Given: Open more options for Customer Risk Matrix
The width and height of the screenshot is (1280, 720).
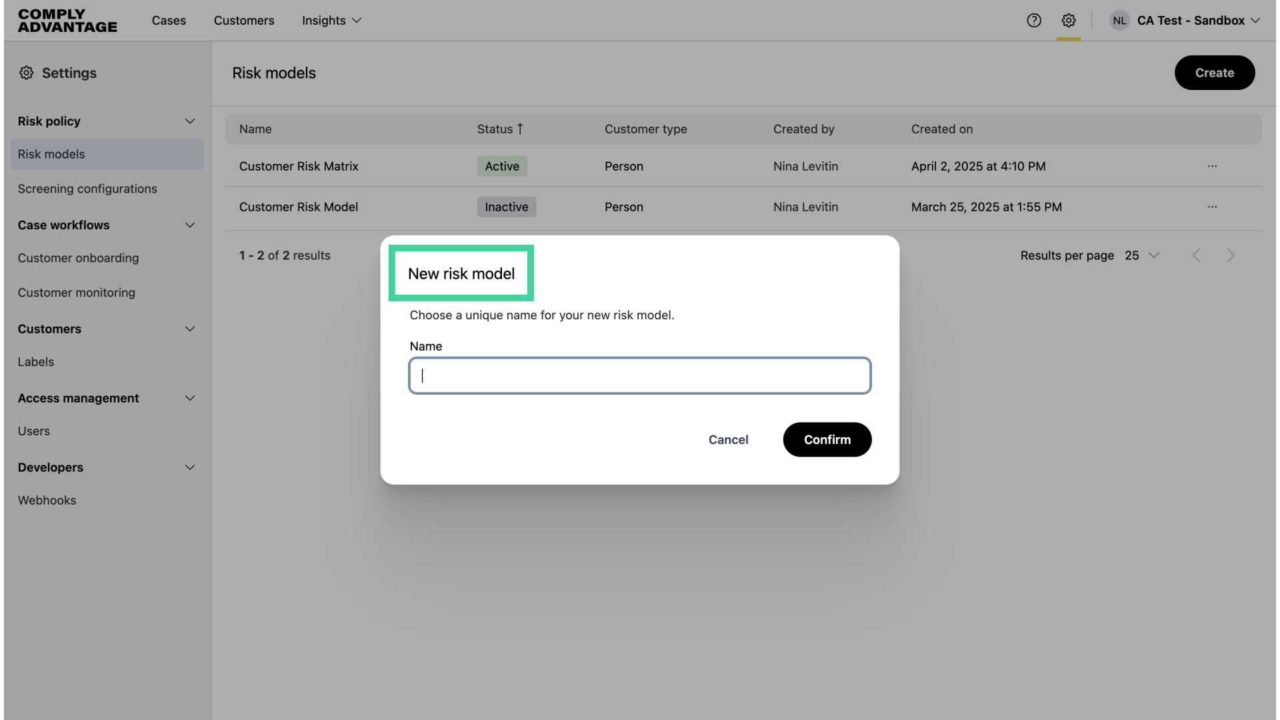Looking at the screenshot, I should [1212, 166].
